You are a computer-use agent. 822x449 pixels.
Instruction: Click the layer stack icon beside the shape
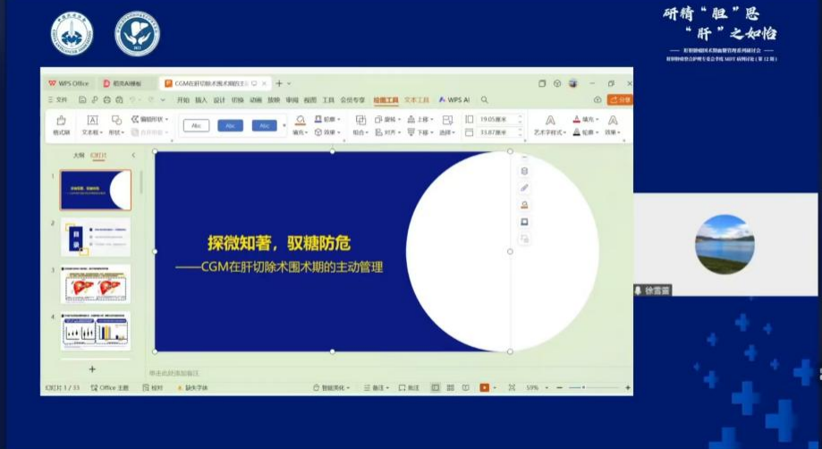pos(524,172)
